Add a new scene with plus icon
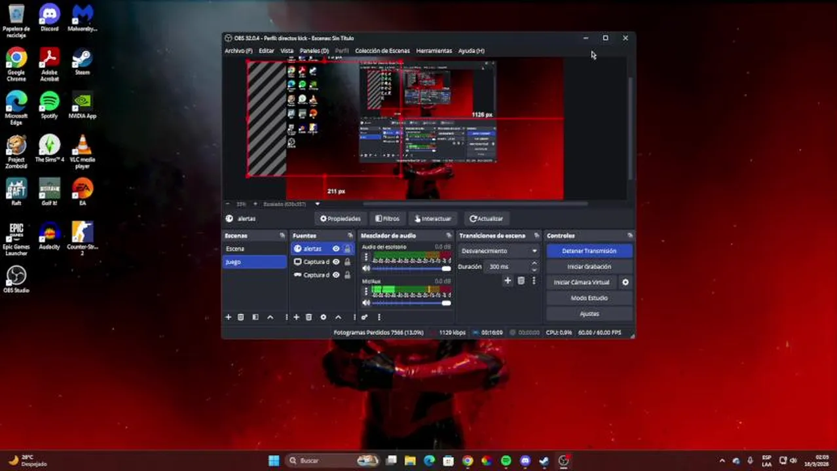Screen dimensions: 837x471 click(x=228, y=317)
